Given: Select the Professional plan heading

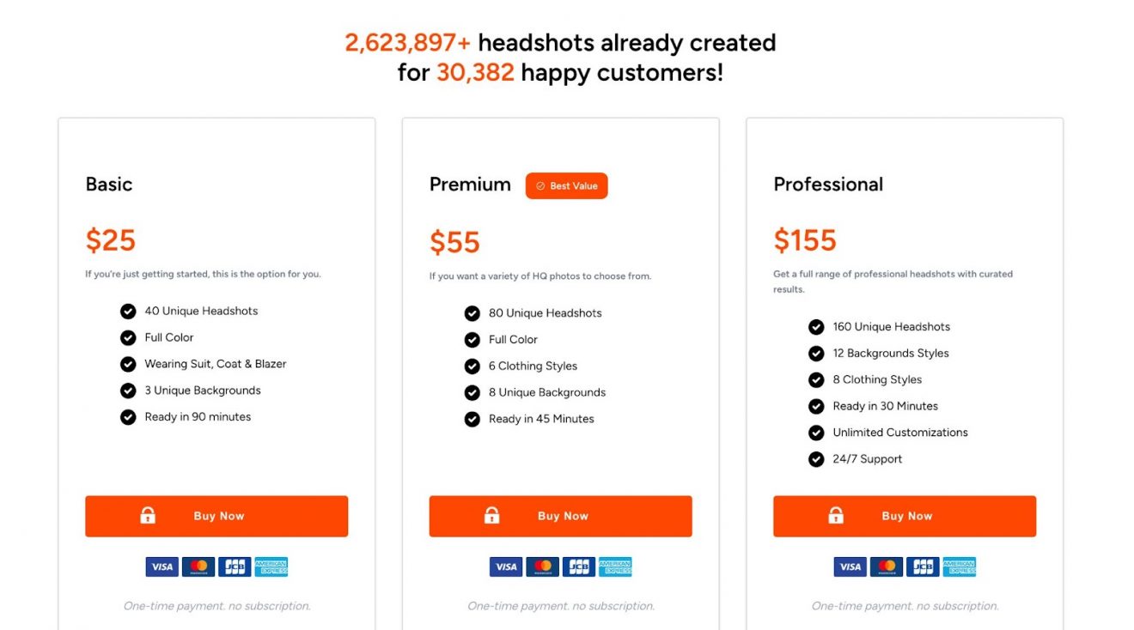Looking at the screenshot, I should click(828, 184).
